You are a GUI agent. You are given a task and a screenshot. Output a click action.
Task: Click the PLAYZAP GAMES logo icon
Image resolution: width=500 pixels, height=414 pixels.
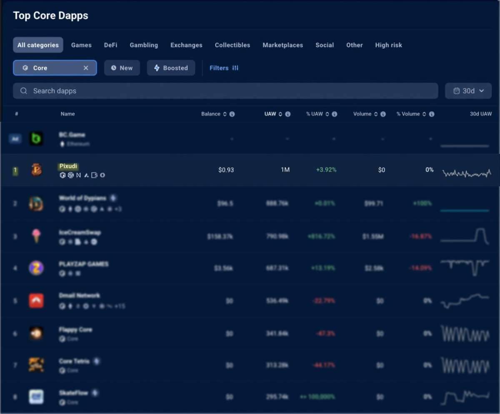click(36, 267)
